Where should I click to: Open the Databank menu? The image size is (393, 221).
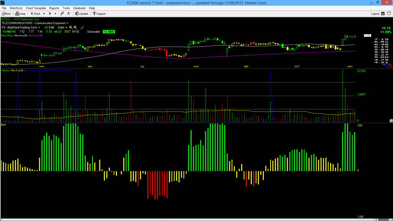tap(79, 8)
